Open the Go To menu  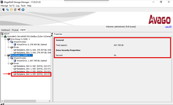pyautogui.click(x=12, y=6)
